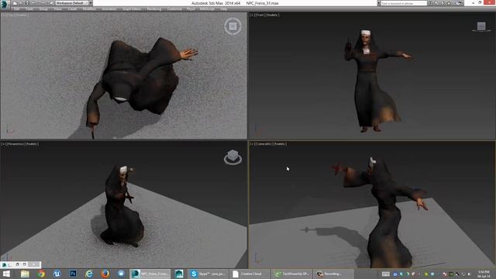
Task: Open the Windows Start button
Action: pos(6,274)
